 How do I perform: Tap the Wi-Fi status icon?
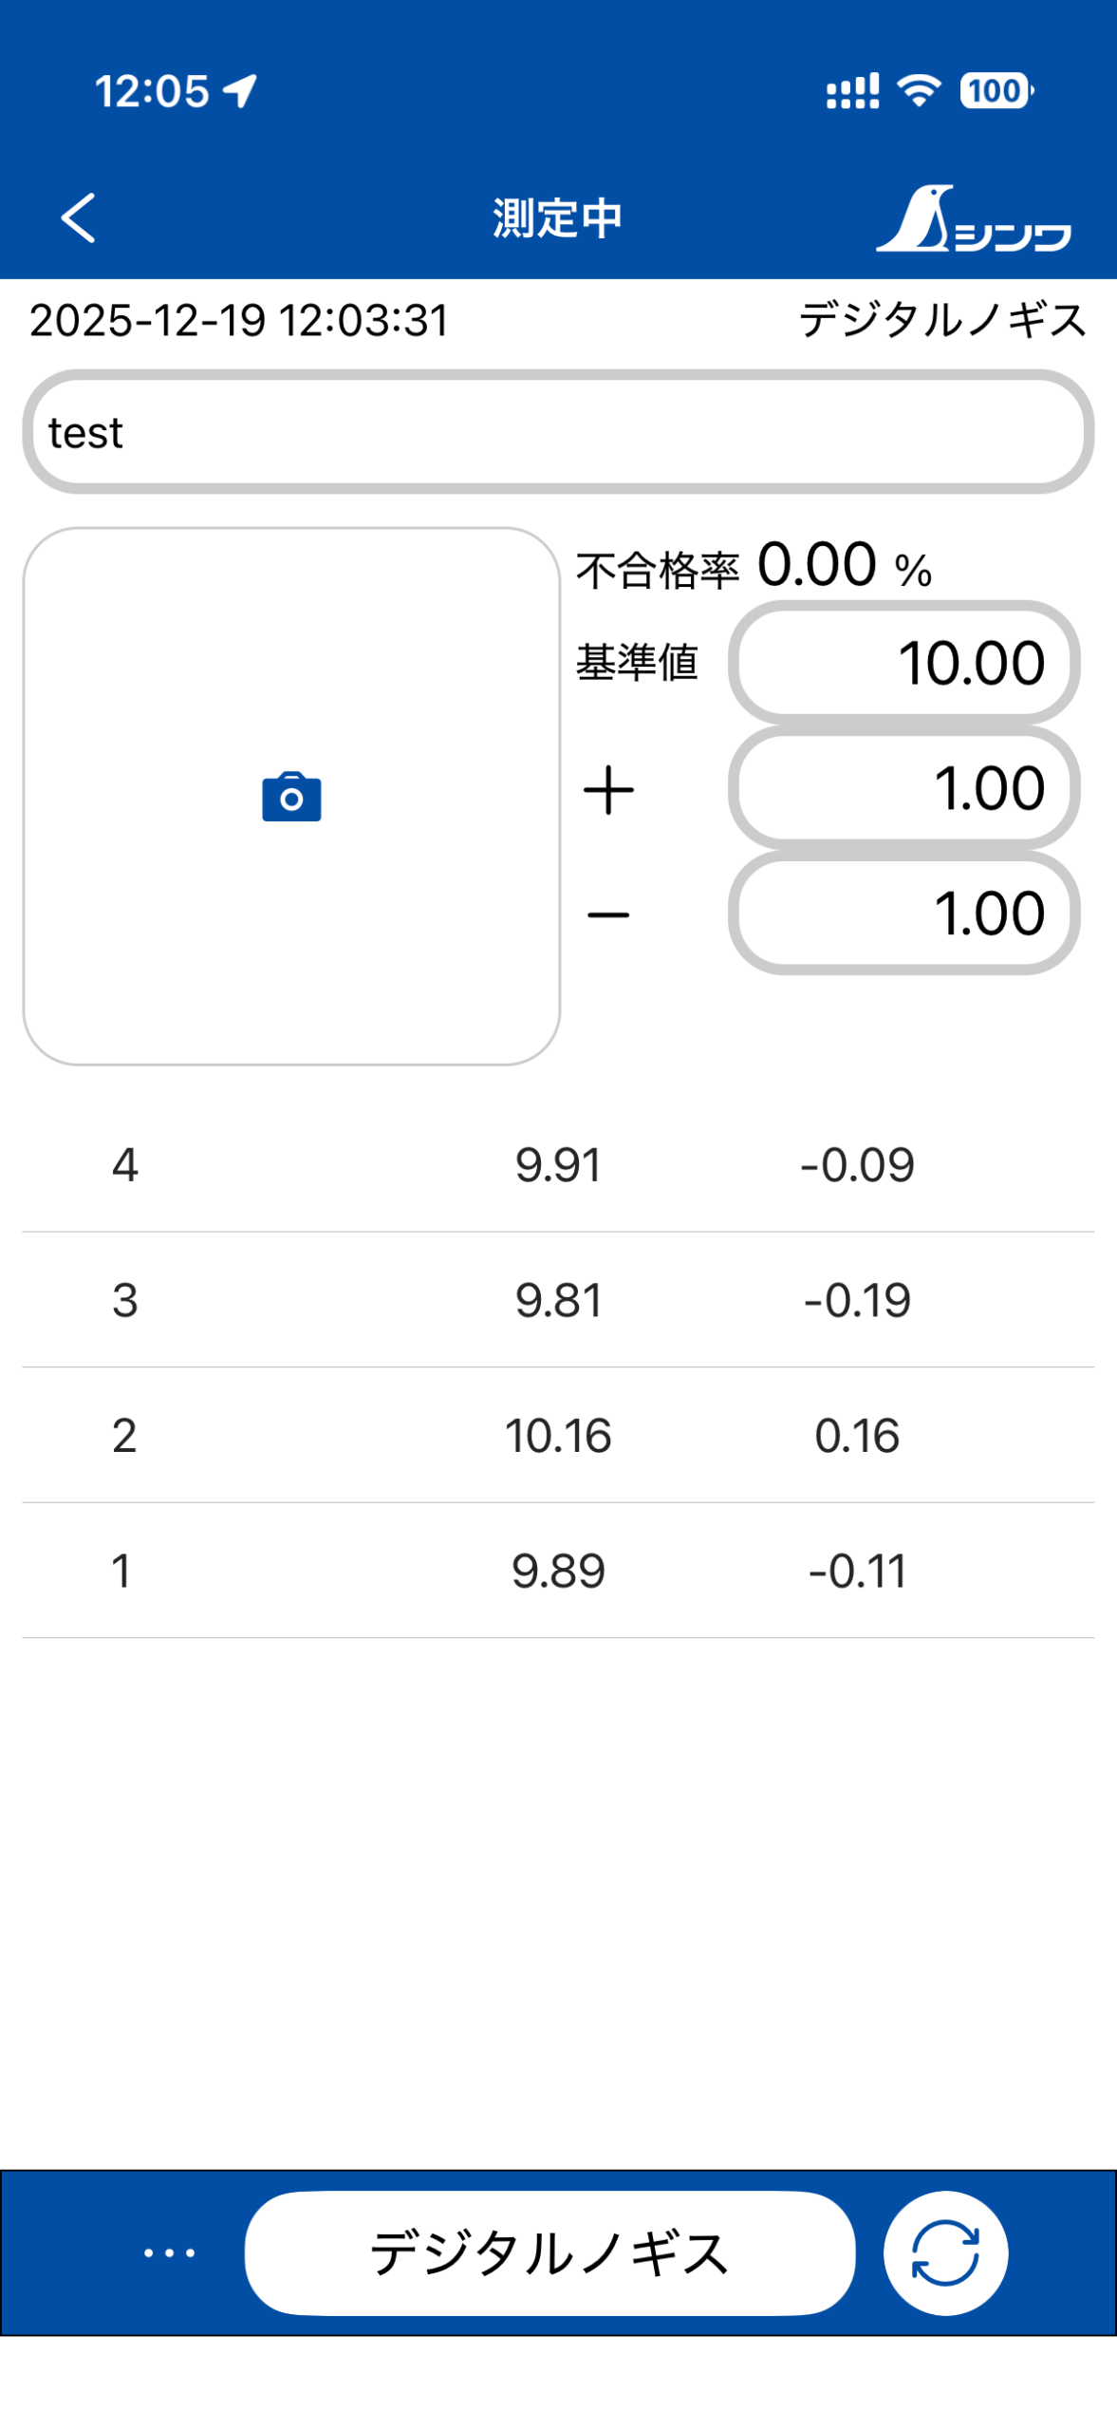tap(919, 91)
